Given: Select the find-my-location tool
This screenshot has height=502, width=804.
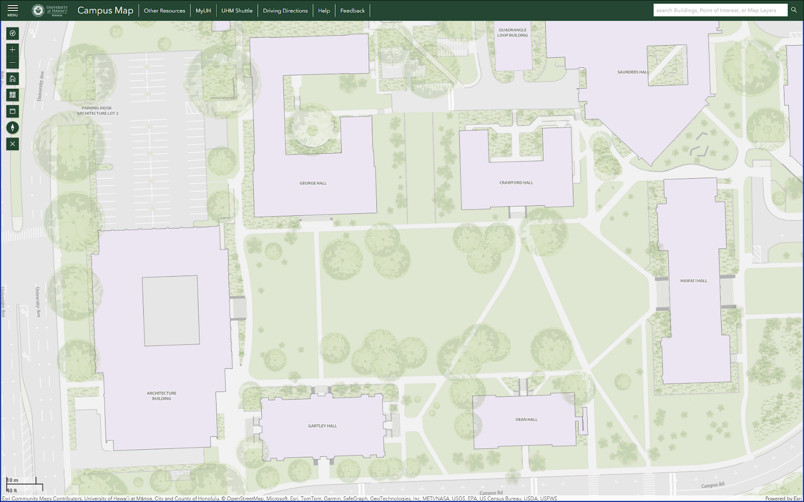Looking at the screenshot, I should point(12,34).
